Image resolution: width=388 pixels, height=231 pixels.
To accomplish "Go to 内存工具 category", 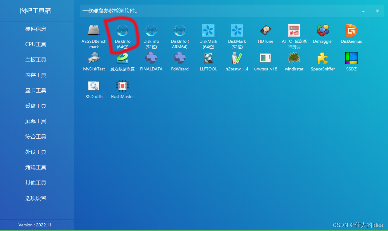I will [x=36, y=75].
